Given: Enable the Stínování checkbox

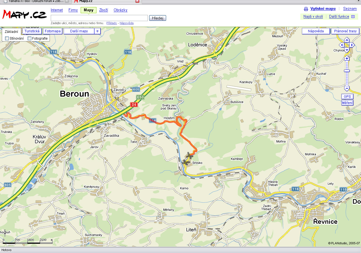Looking at the screenshot, I should pos(7,38).
